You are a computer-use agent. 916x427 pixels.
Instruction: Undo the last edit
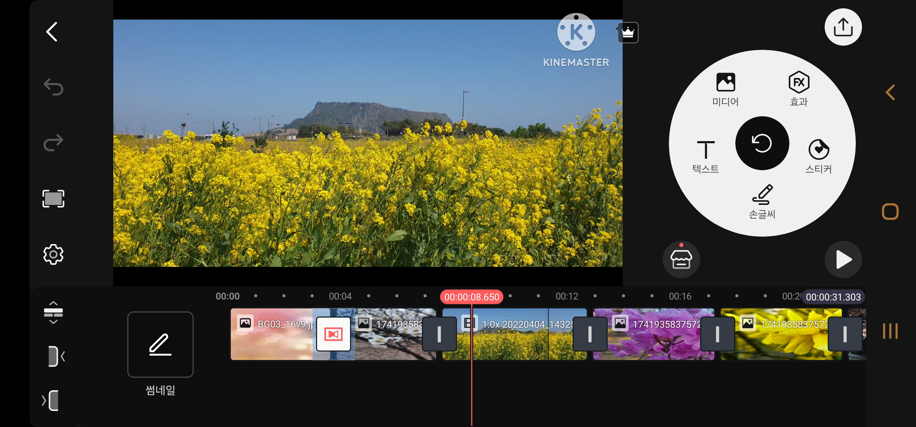tap(53, 87)
